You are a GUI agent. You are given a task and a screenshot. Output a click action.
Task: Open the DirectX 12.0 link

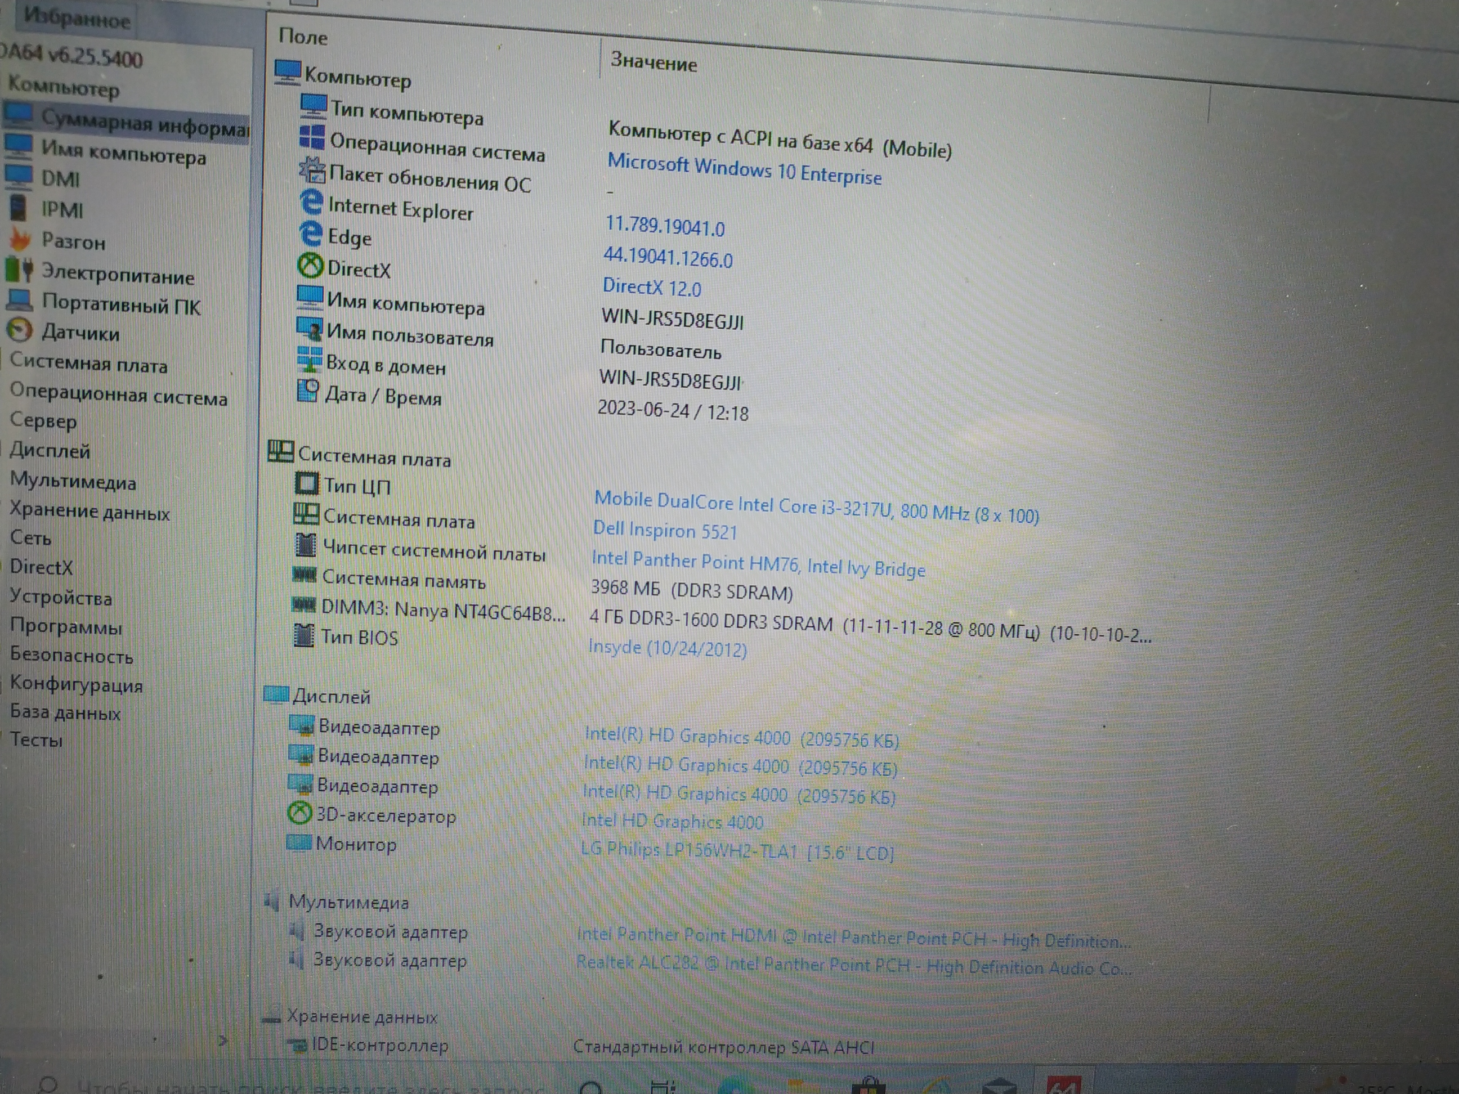pos(652,288)
